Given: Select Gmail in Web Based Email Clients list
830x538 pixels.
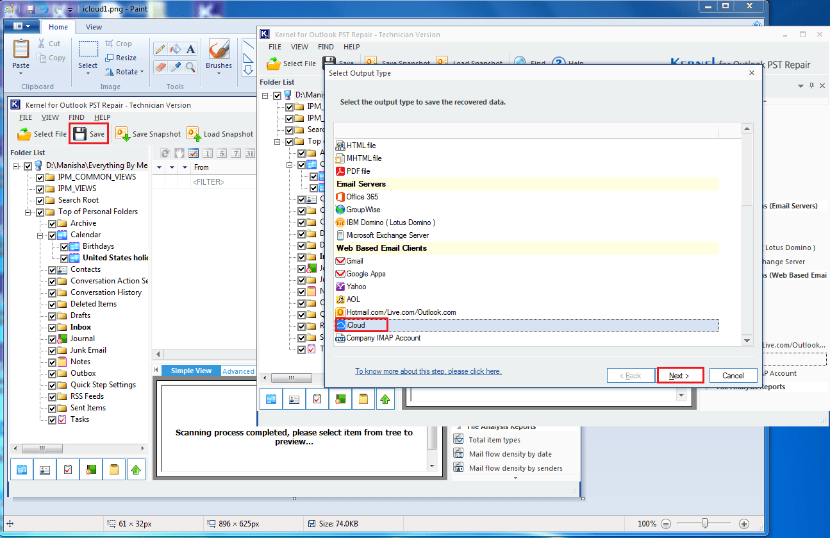Looking at the screenshot, I should 526,261.
